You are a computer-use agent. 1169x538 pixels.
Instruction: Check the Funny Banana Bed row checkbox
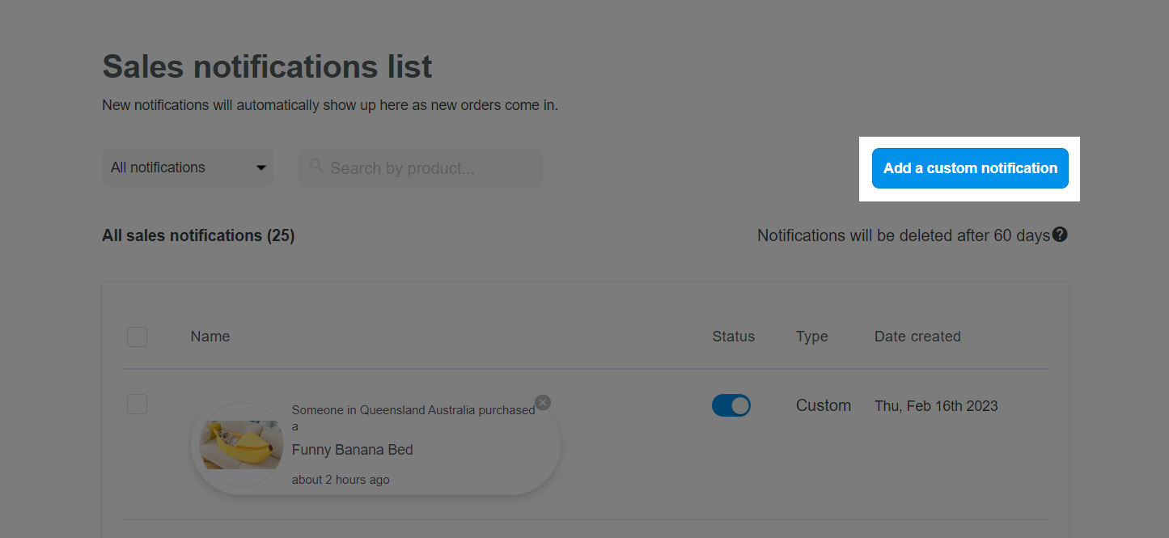(137, 404)
